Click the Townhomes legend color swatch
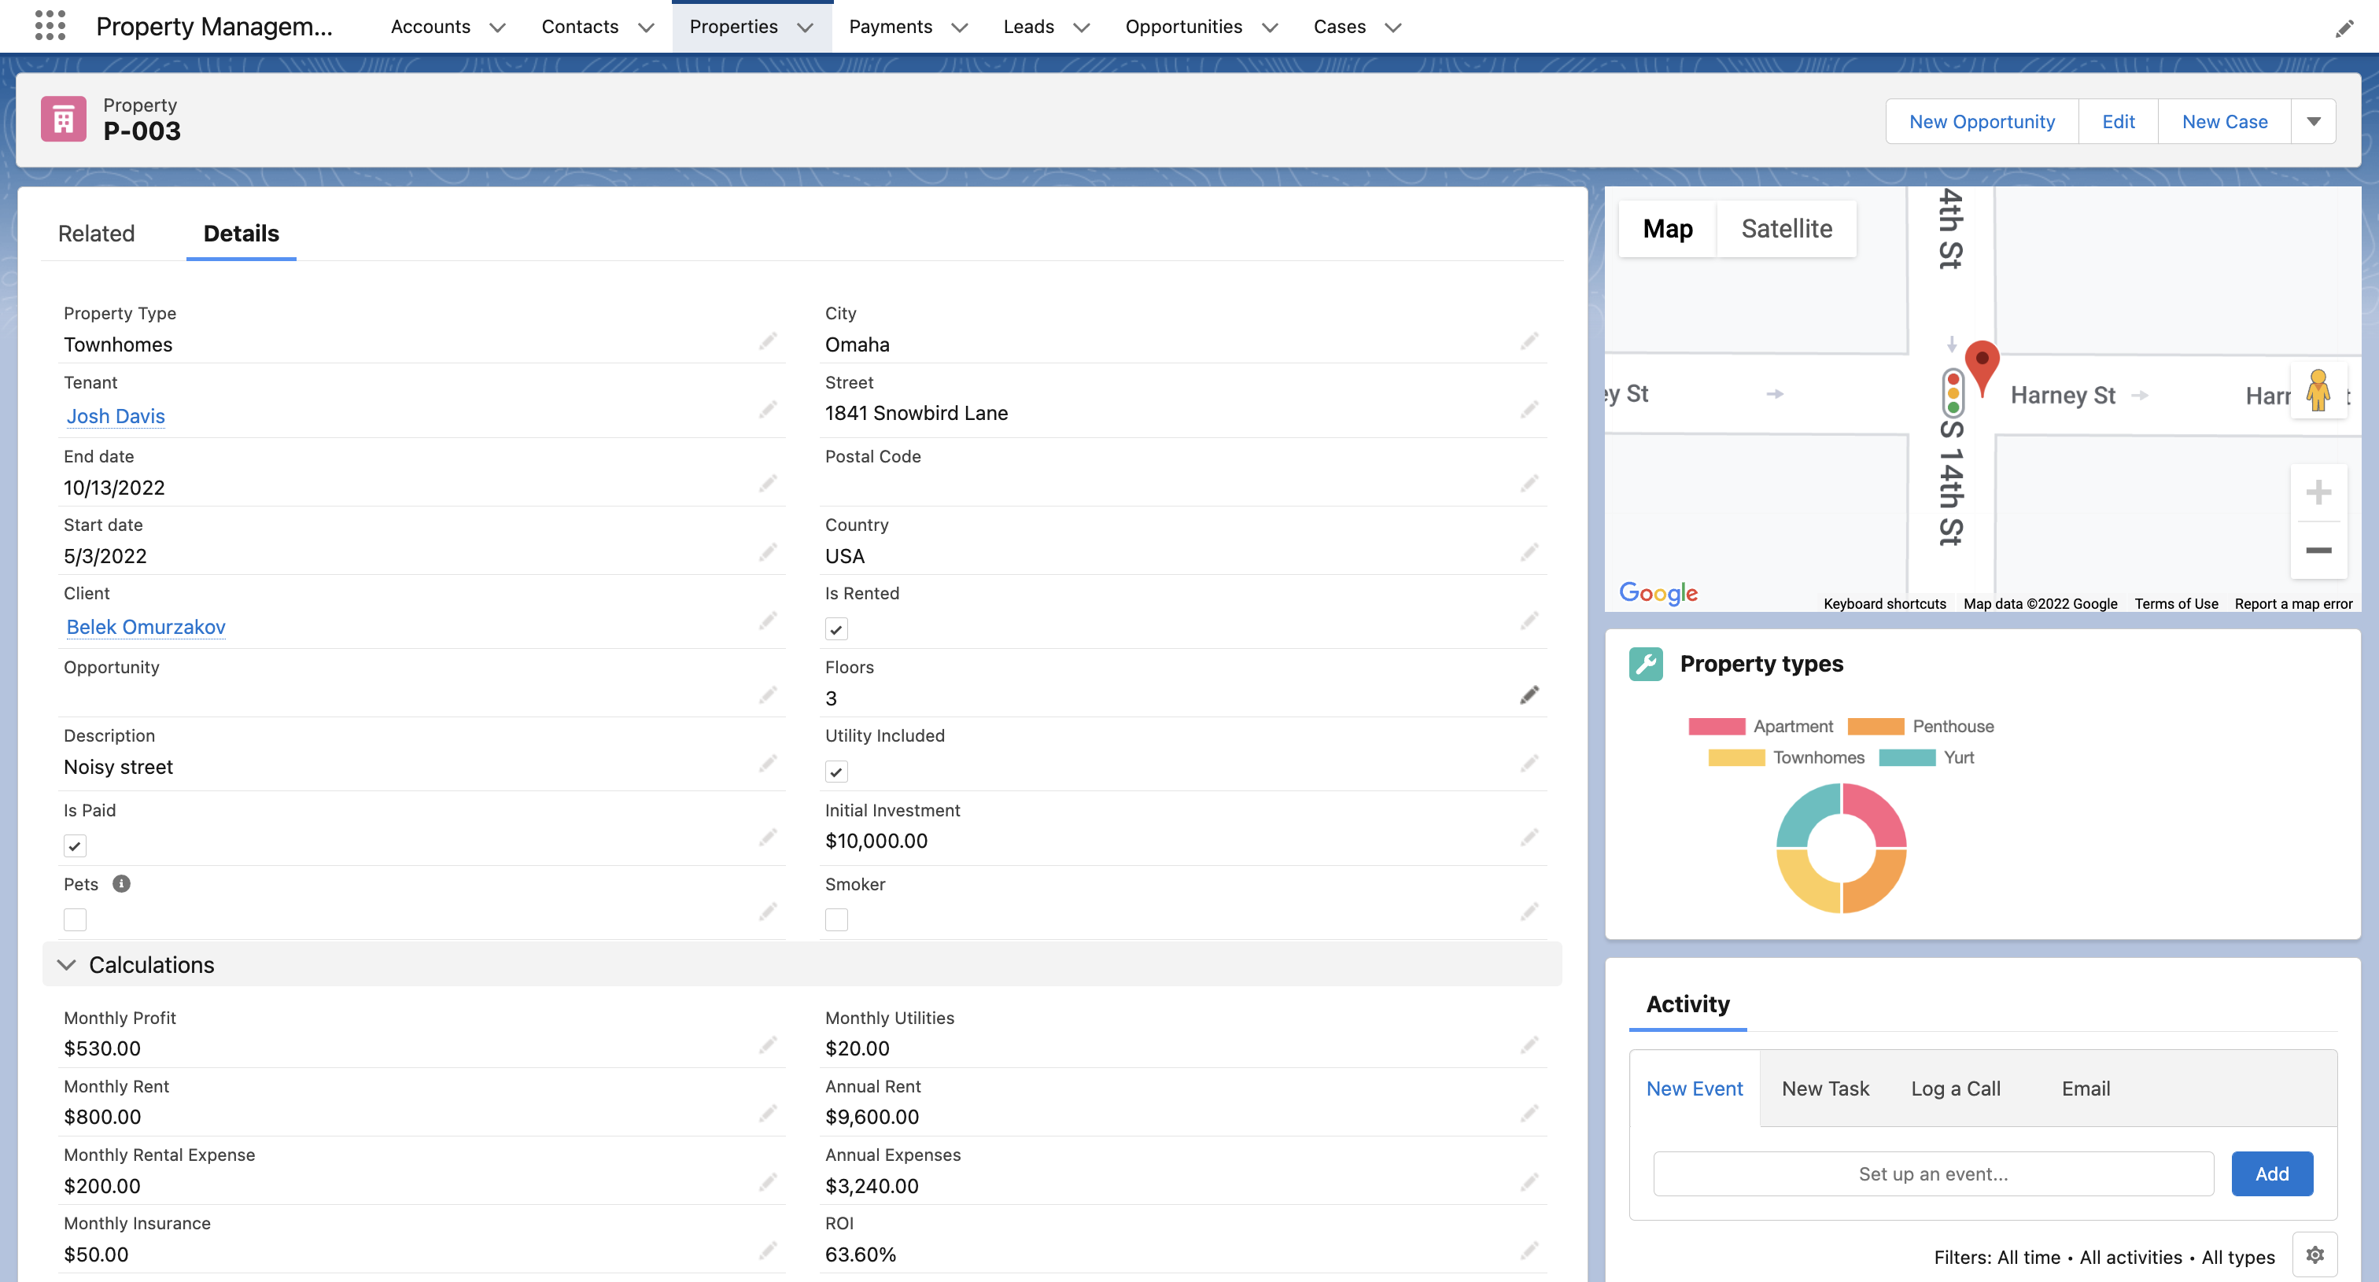Viewport: 2379px width, 1282px height. (1735, 757)
